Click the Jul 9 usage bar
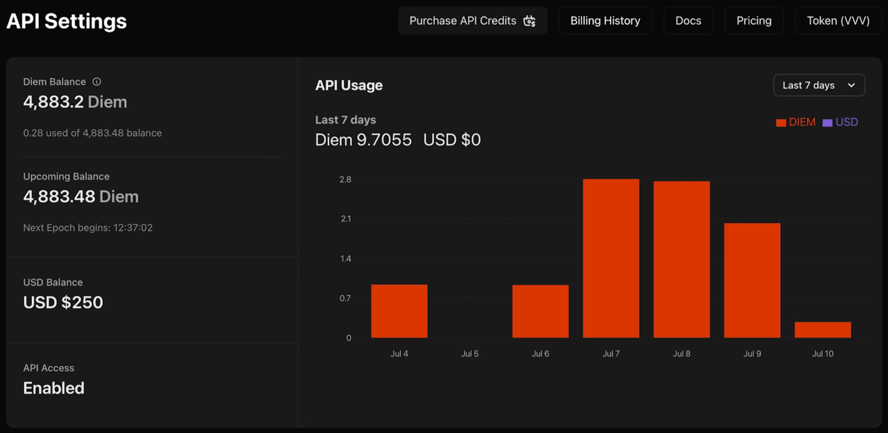Screen dimensions: 888x433 (x=752, y=280)
